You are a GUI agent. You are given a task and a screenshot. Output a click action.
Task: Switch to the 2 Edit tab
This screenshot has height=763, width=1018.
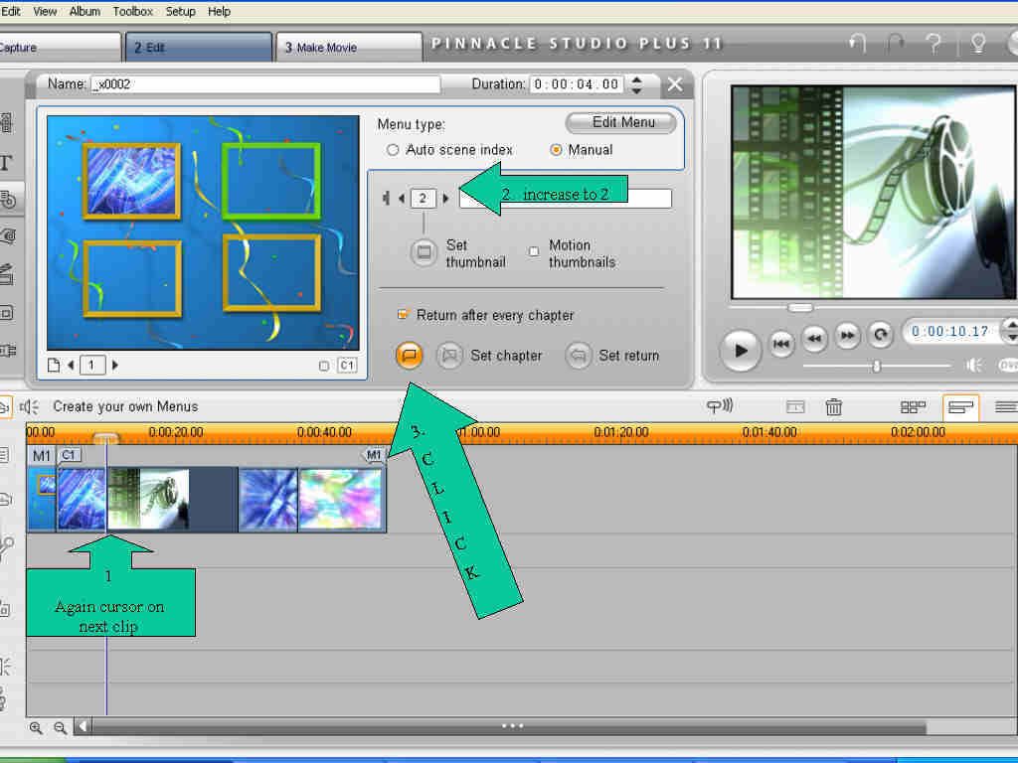pyautogui.click(x=199, y=48)
